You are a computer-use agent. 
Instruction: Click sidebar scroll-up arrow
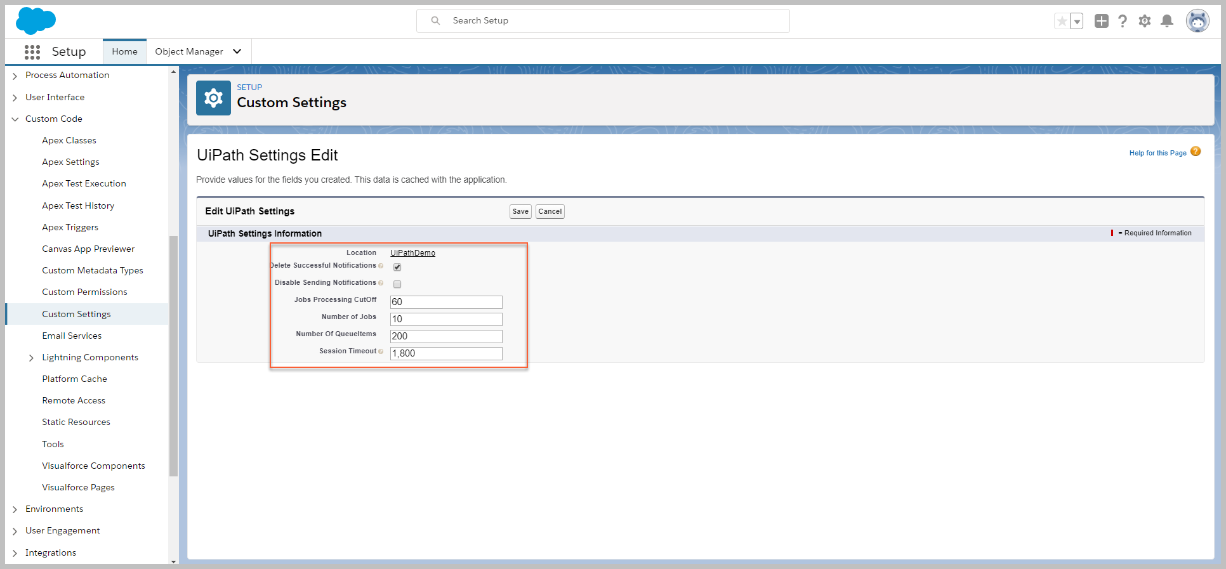(173, 72)
